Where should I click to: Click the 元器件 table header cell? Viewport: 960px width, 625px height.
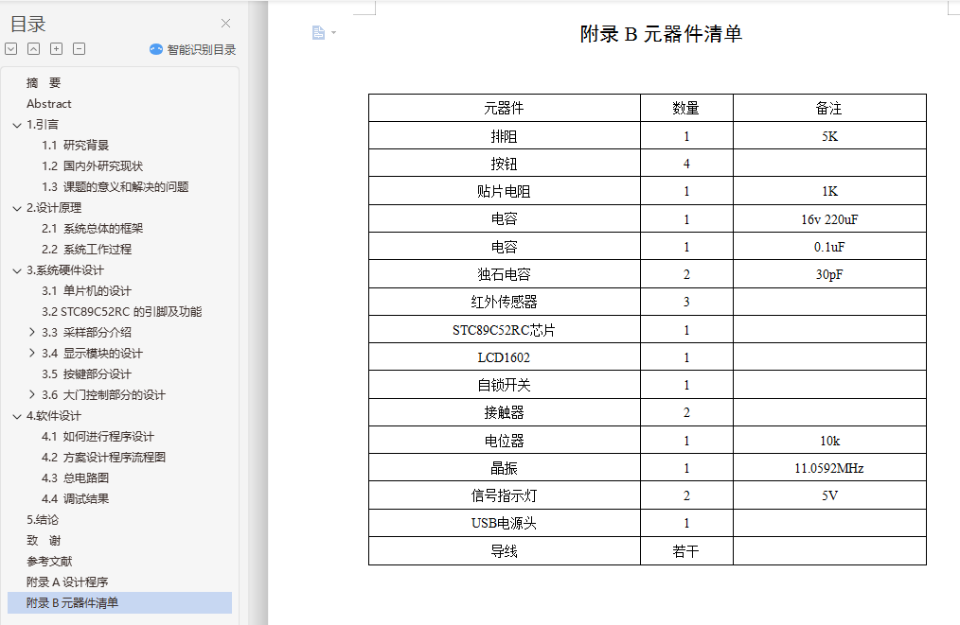(505, 108)
